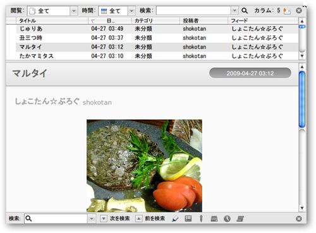Select the たかマミタス article row
Screen dimensions: 316x233
tap(157, 56)
